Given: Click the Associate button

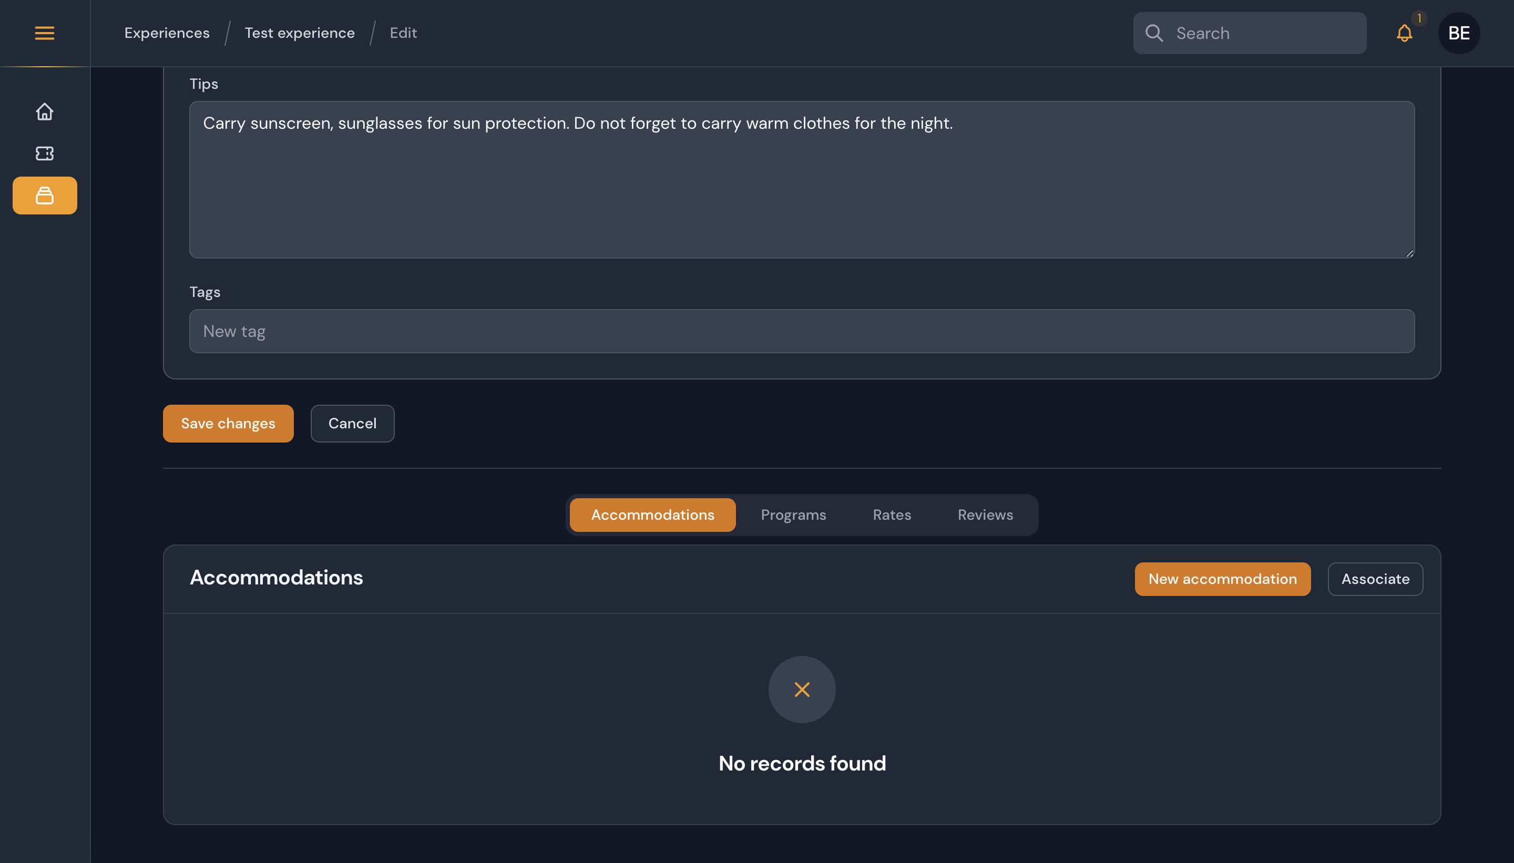Looking at the screenshot, I should click(x=1375, y=579).
